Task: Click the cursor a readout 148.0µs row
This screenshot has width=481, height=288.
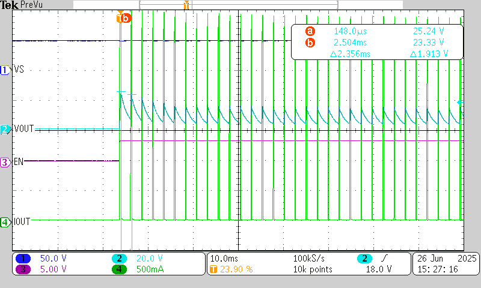Action: pos(376,31)
